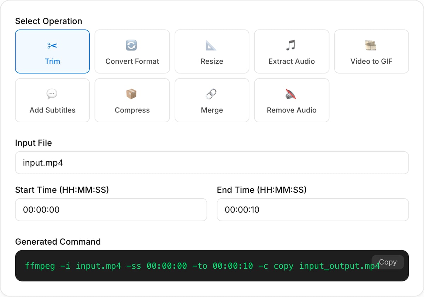Select the Add Subtitles label
Image resolution: width=424 pixels, height=297 pixels.
(52, 110)
